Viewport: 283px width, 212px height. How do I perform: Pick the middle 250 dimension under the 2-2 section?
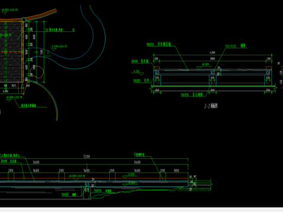coord(212,90)
